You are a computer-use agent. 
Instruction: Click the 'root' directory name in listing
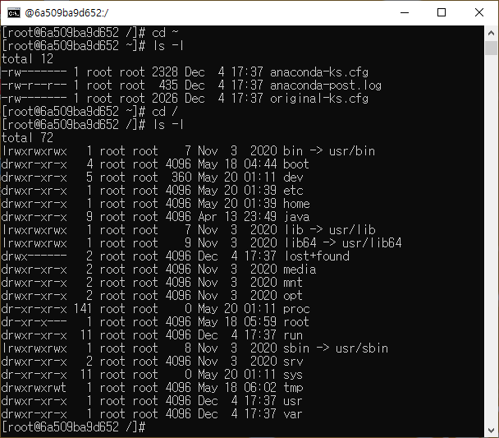(296, 322)
